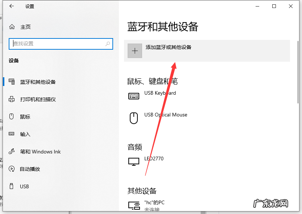The height and width of the screenshot is (214, 302).
Task: Click the search magnifier icon
Action: (108, 44)
